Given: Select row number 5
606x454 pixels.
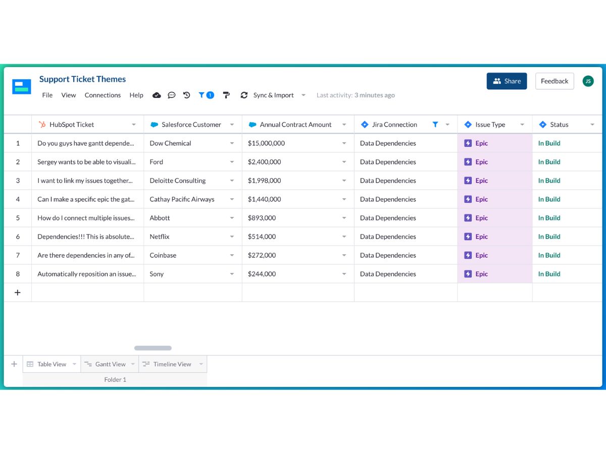Looking at the screenshot, I should click(18, 218).
